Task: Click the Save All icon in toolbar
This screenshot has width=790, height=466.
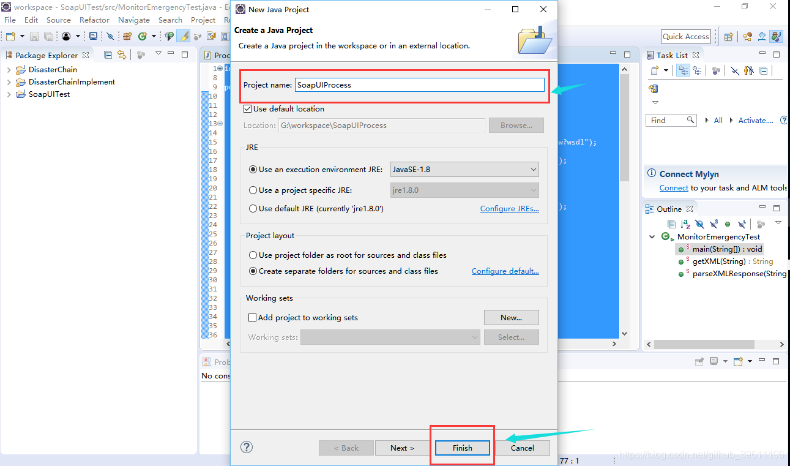Action: pos(48,36)
